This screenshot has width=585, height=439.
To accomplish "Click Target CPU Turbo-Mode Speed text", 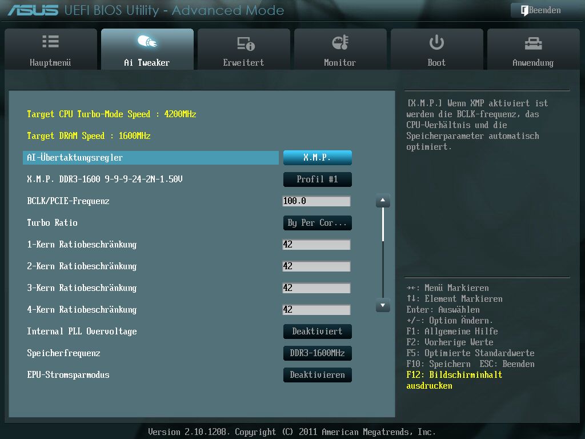I will pos(111,114).
